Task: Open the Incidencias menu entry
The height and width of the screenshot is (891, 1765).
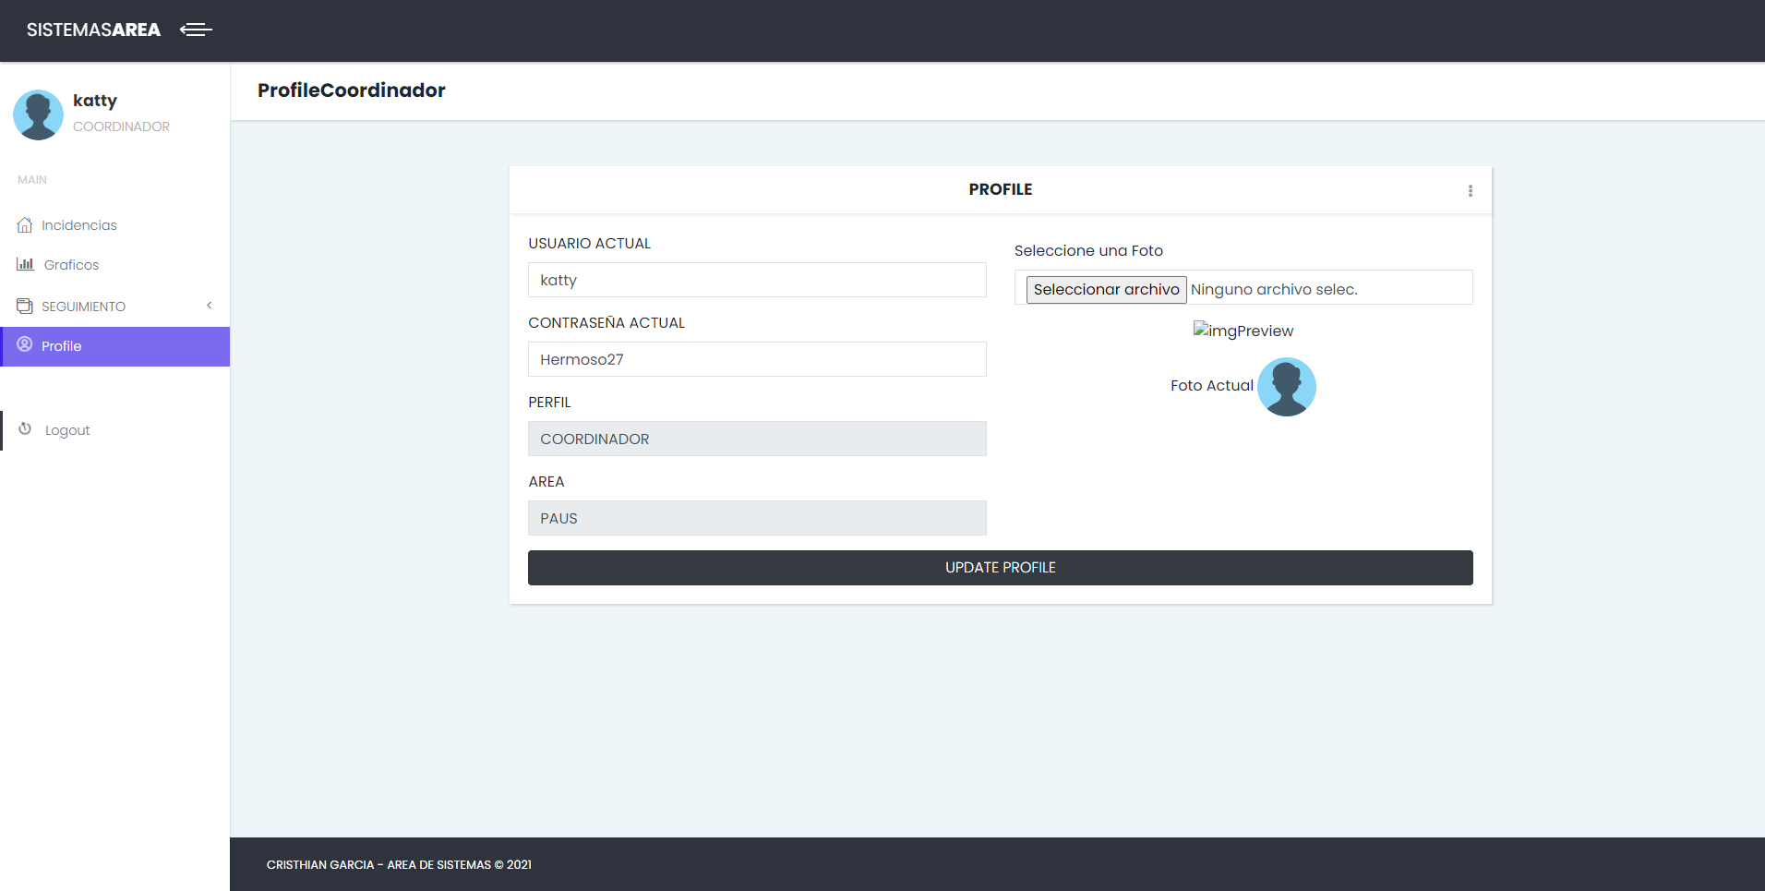Action: pos(79,224)
